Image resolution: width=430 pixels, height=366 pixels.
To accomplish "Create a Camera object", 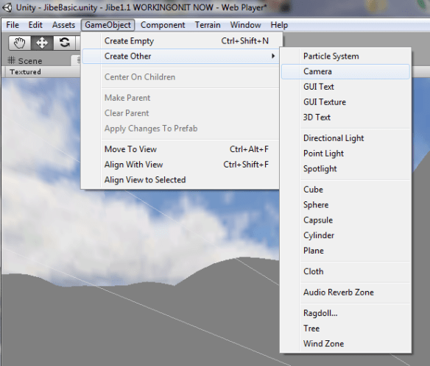I will pos(345,71).
